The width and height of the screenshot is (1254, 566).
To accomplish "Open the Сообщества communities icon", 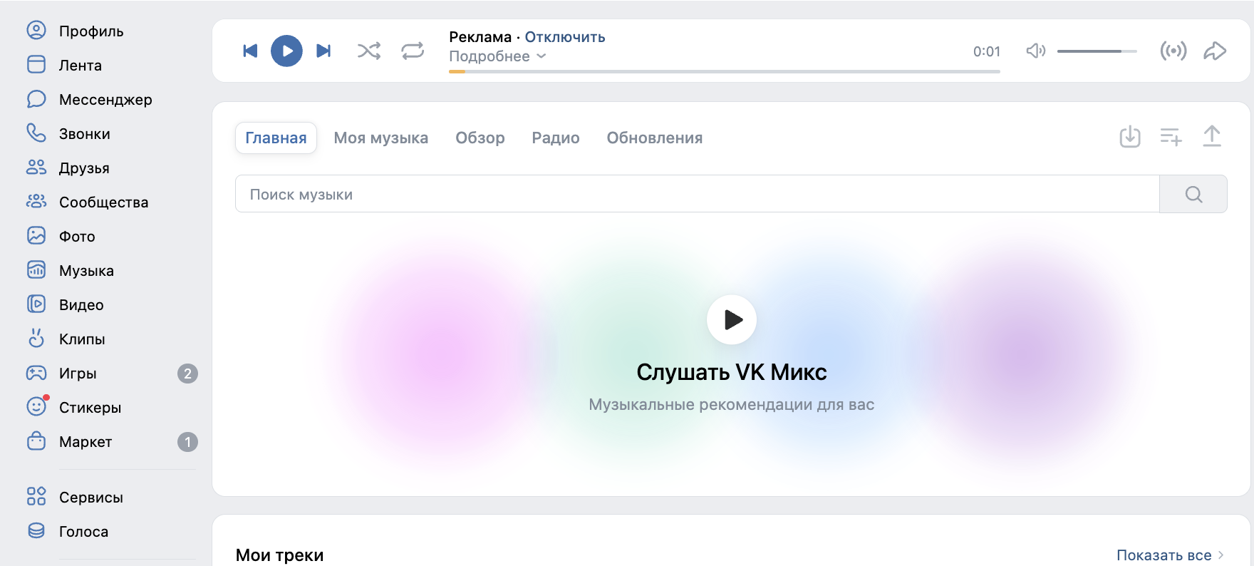I will click(x=36, y=201).
